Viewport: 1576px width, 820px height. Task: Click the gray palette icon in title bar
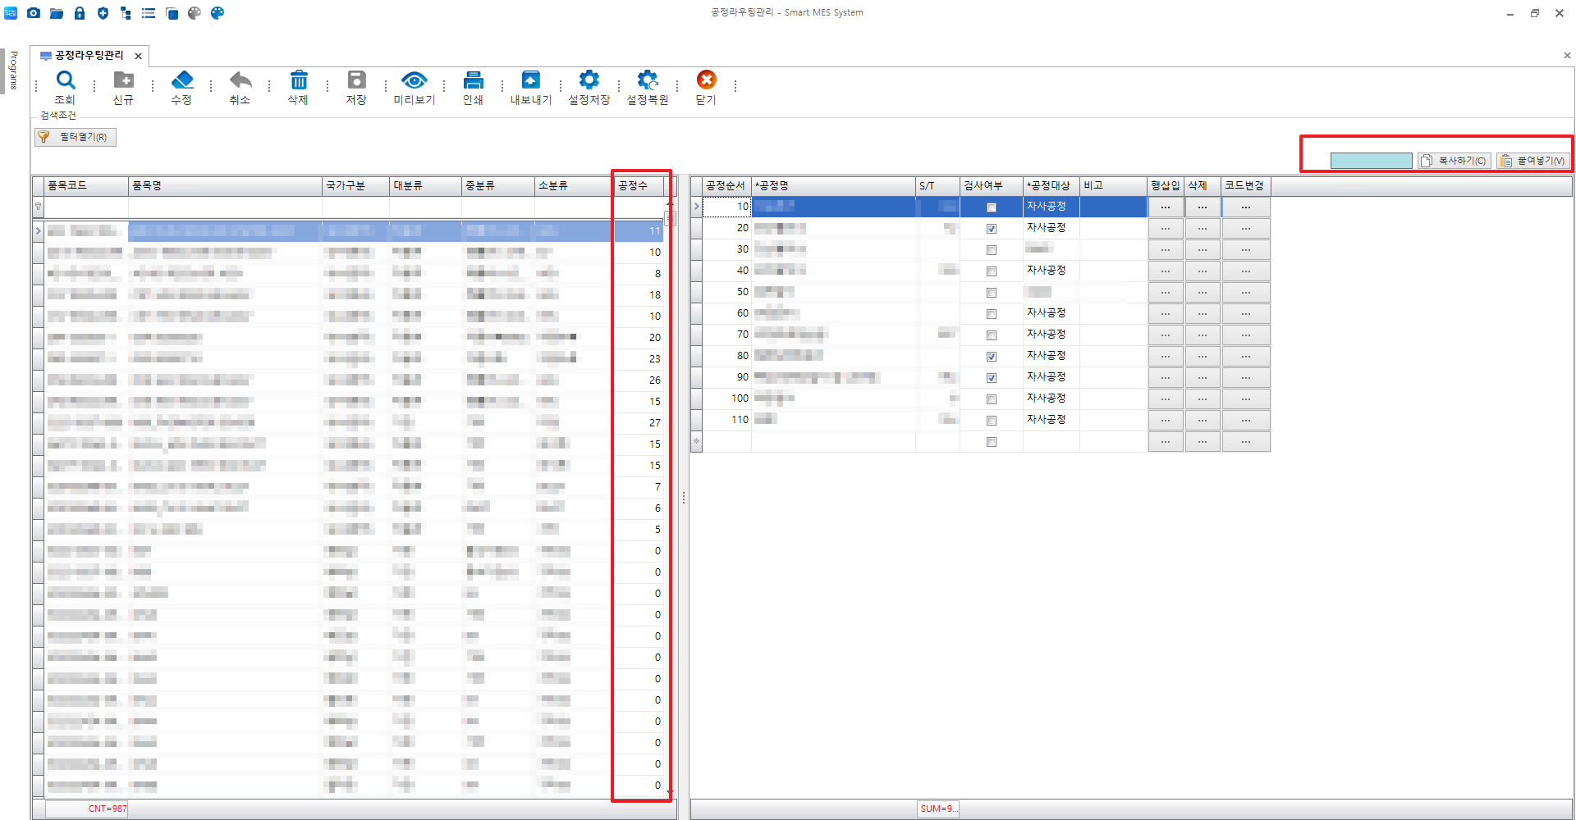pos(195,13)
